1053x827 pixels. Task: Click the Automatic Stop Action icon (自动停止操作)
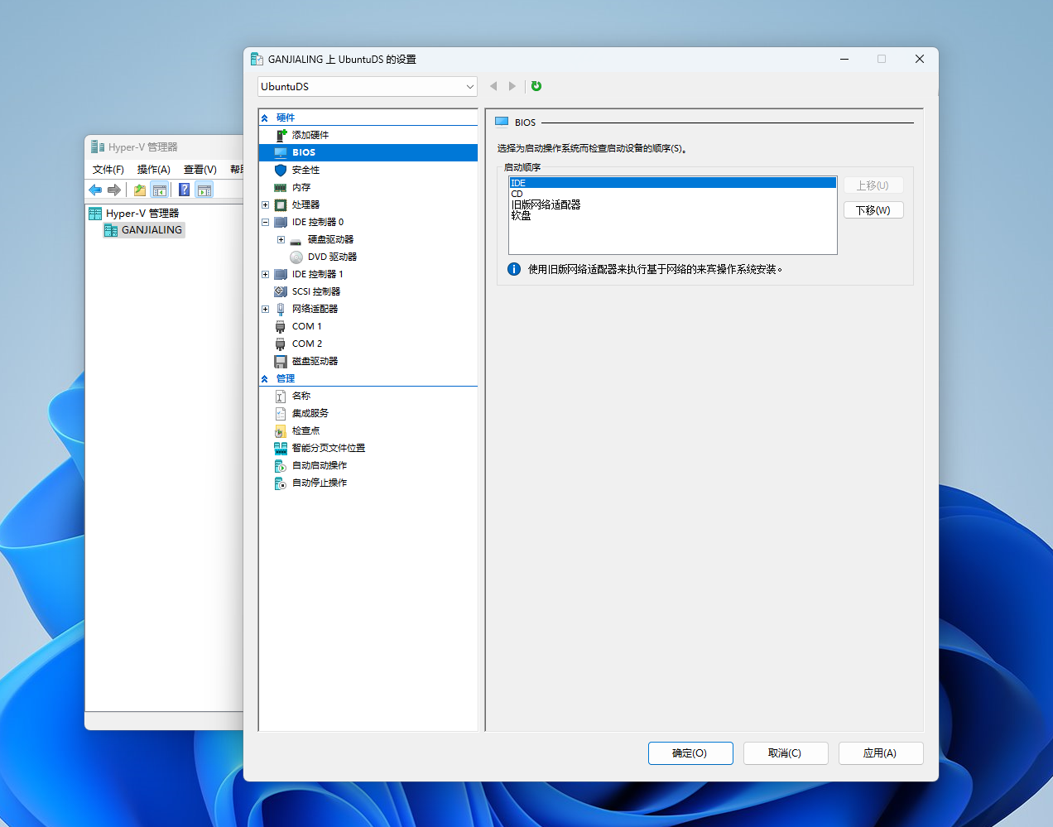click(281, 483)
